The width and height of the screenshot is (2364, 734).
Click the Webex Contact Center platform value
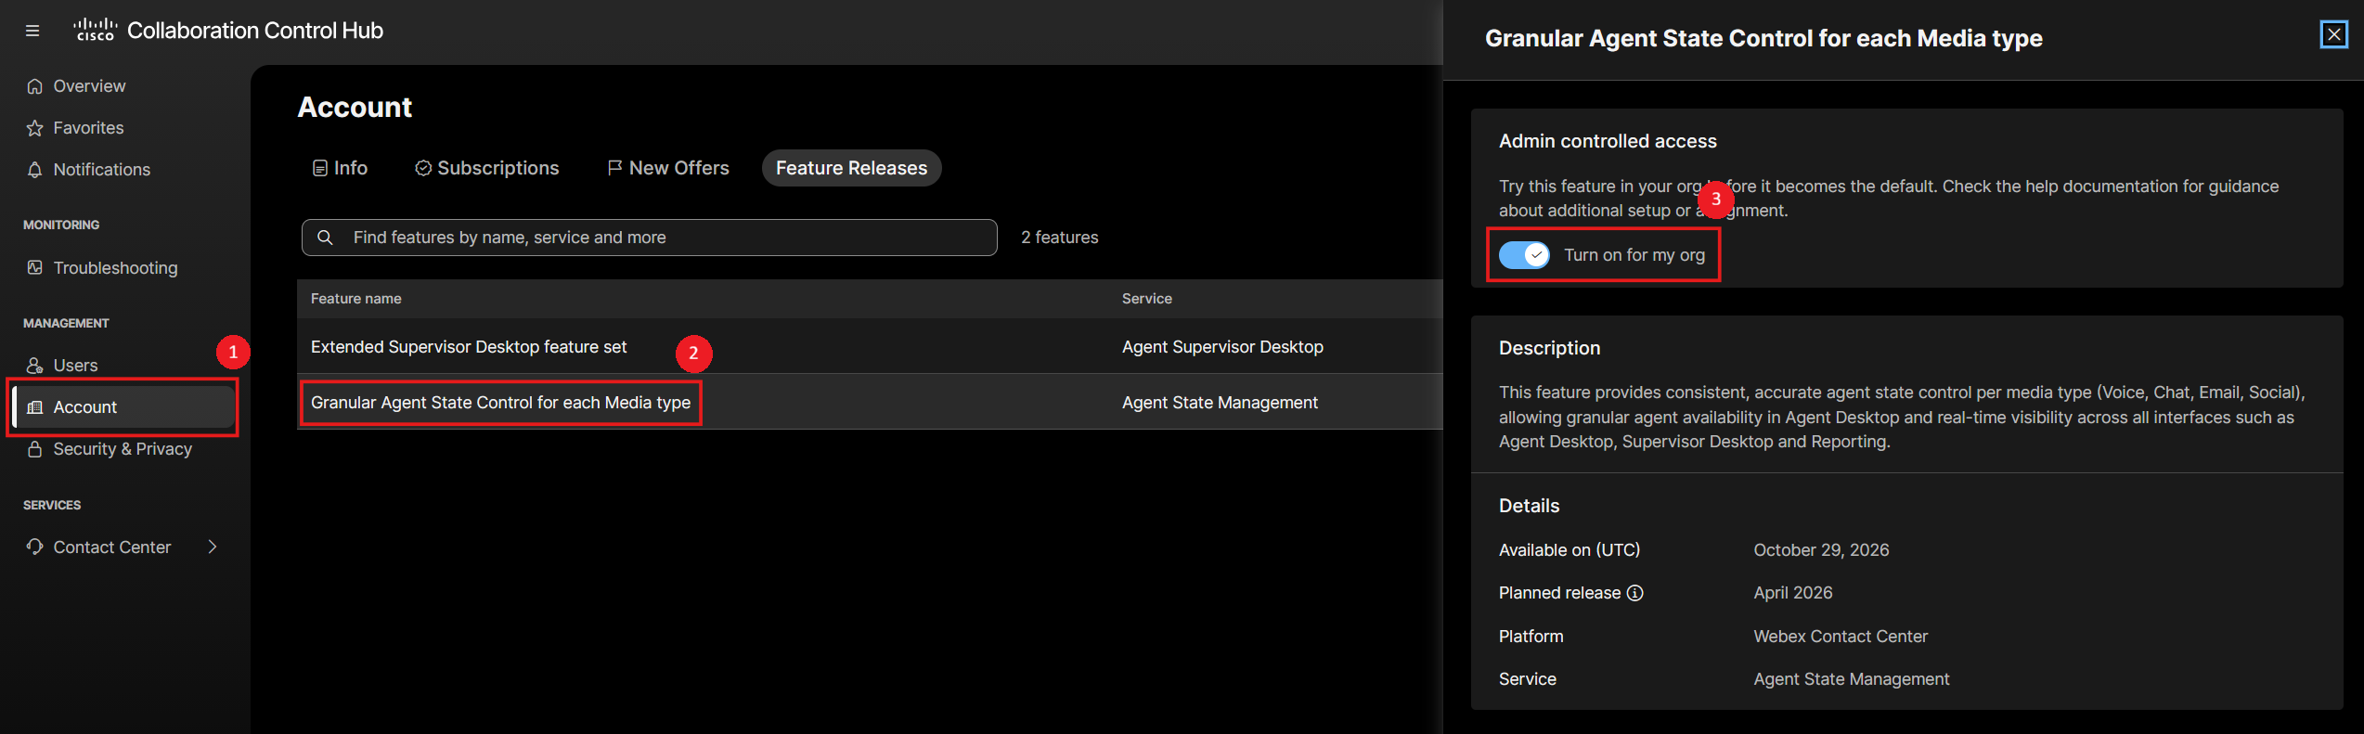tap(1841, 637)
